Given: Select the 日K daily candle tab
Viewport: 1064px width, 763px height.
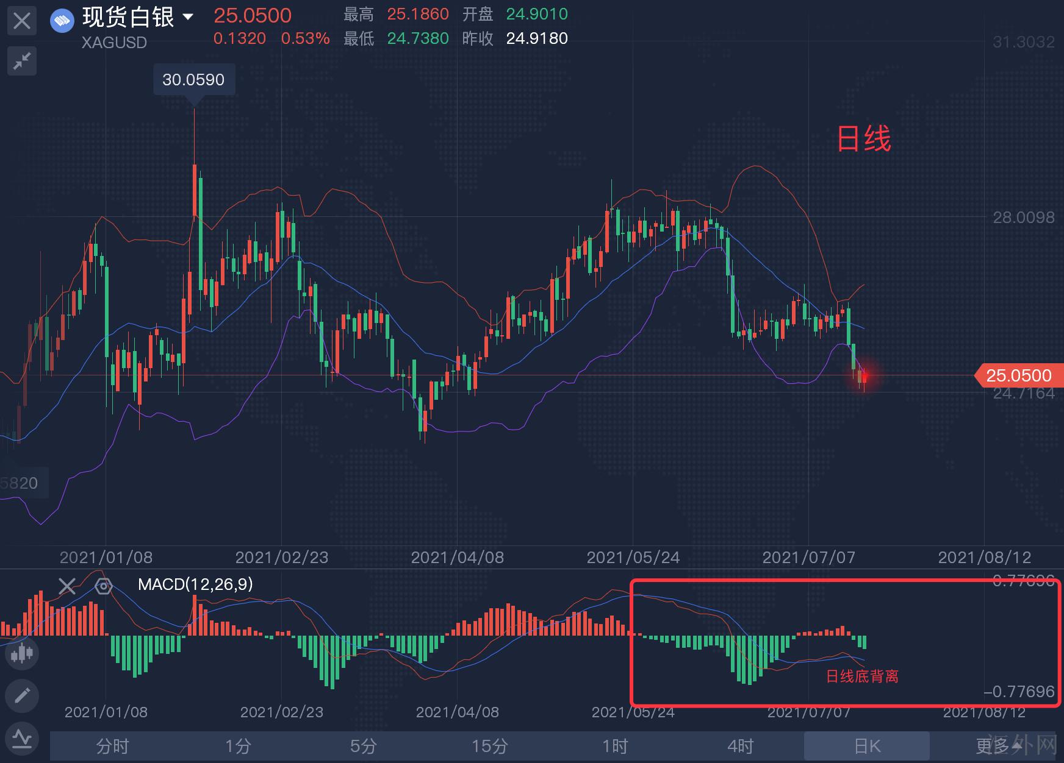Looking at the screenshot, I should 866,746.
